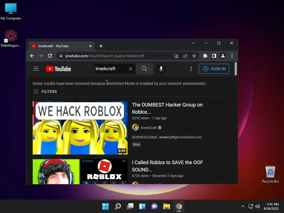Open network status tray icon

point(250,206)
